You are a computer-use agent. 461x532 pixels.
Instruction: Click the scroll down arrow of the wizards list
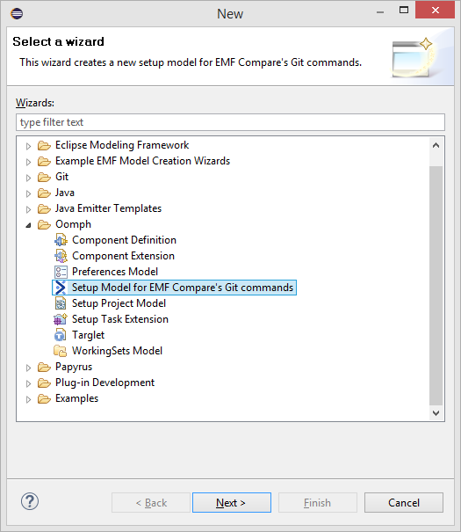pos(436,413)
